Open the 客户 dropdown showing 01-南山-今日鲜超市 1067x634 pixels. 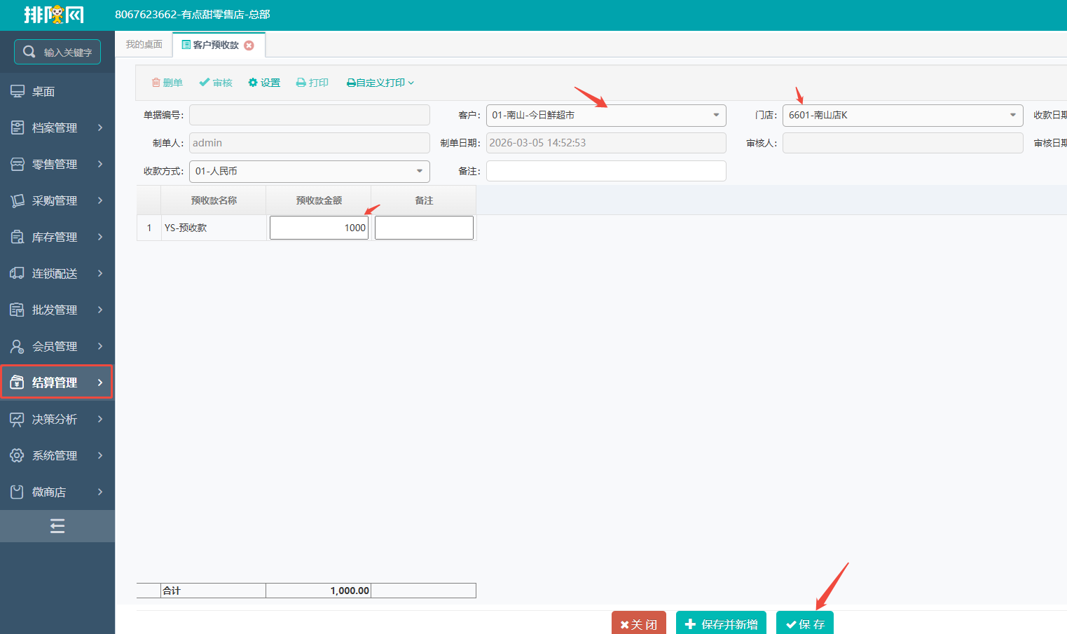tap(606, 115)
